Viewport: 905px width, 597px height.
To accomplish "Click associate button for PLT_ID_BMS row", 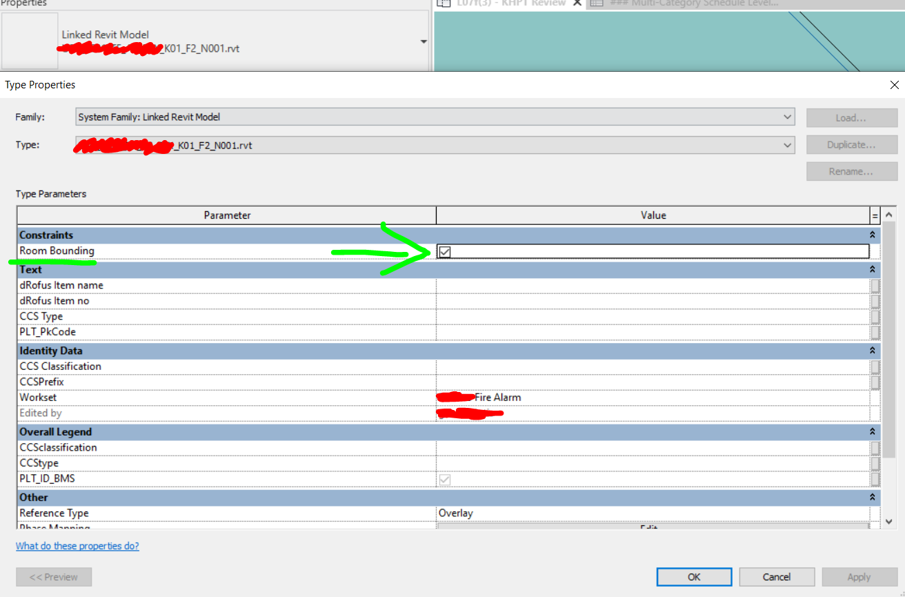I will 875,479.
